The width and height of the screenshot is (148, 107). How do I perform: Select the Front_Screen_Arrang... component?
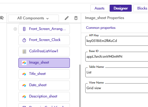tap(44, 29)
